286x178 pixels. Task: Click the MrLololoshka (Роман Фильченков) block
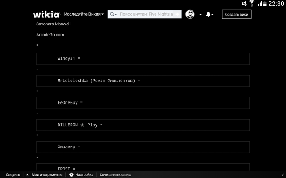coord(143,81)
